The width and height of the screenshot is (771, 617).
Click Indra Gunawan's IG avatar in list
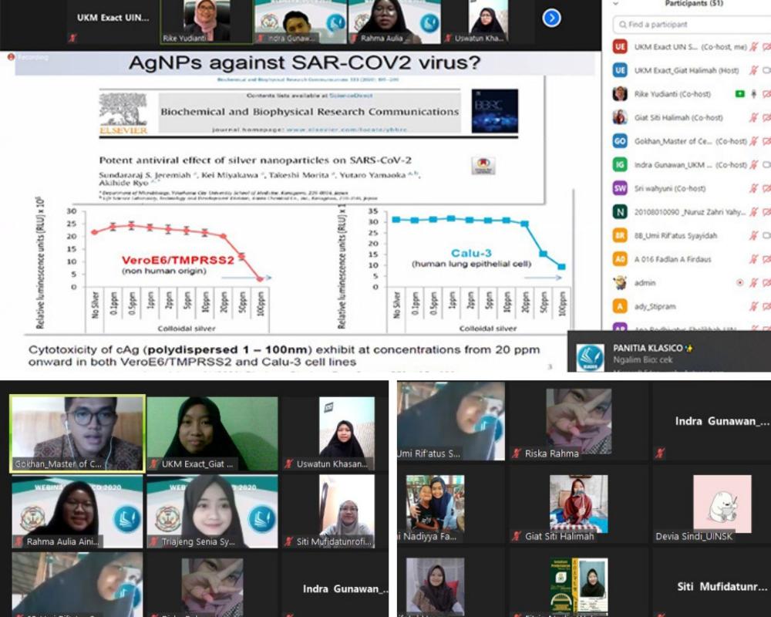(620, 165)
